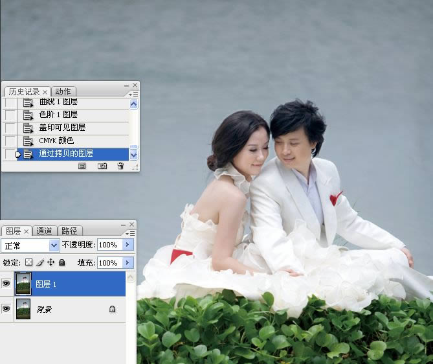Set history brush source box for CMYK 颜色
This screenshot has height=364, width=433.
coord(10,141)
